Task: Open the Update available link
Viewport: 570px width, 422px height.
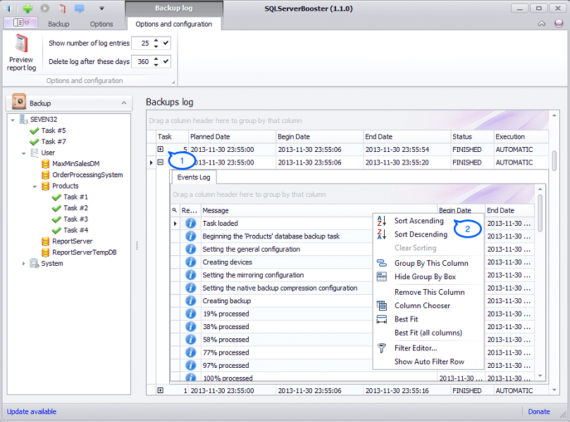Action: (32, 411)
